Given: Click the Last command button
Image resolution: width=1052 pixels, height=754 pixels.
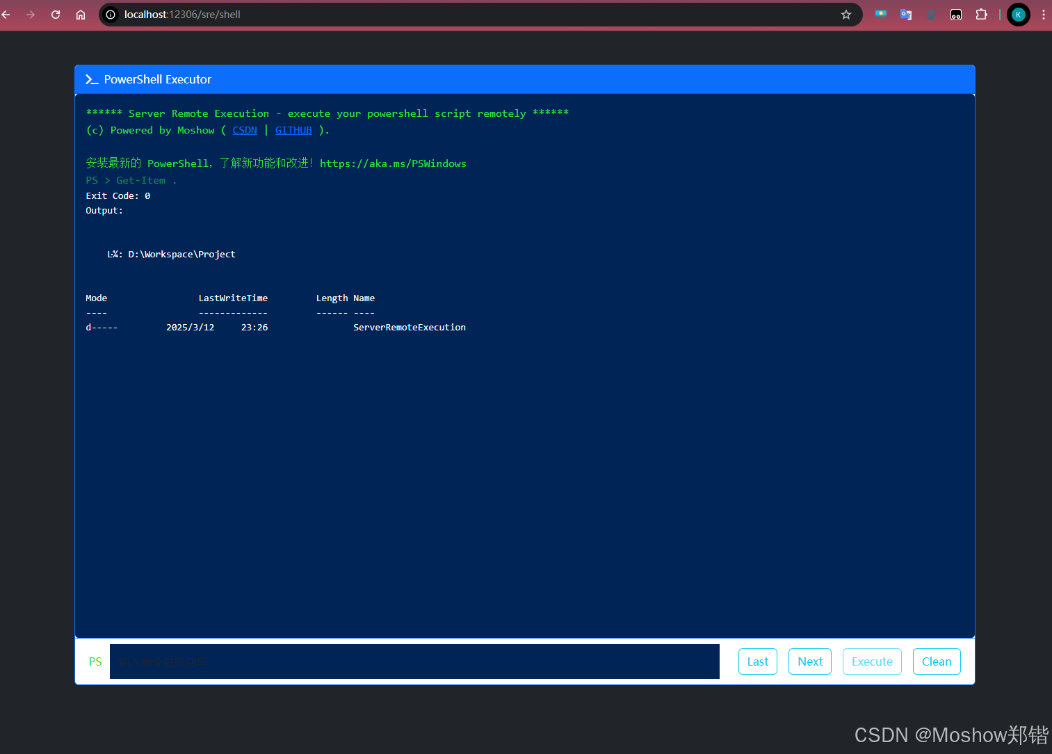Looking at the screenshot, I should pyautogui.click(x=758, y=661).
